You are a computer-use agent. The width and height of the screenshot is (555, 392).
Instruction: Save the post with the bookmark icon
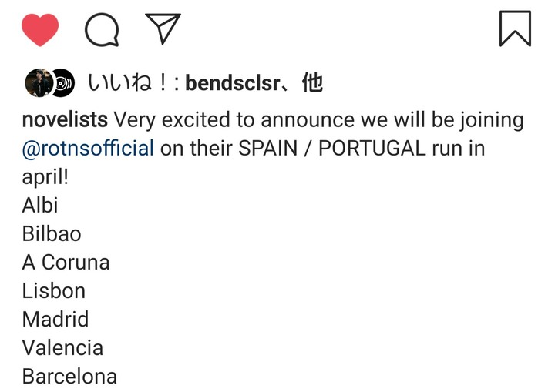(x=515, y=28)
